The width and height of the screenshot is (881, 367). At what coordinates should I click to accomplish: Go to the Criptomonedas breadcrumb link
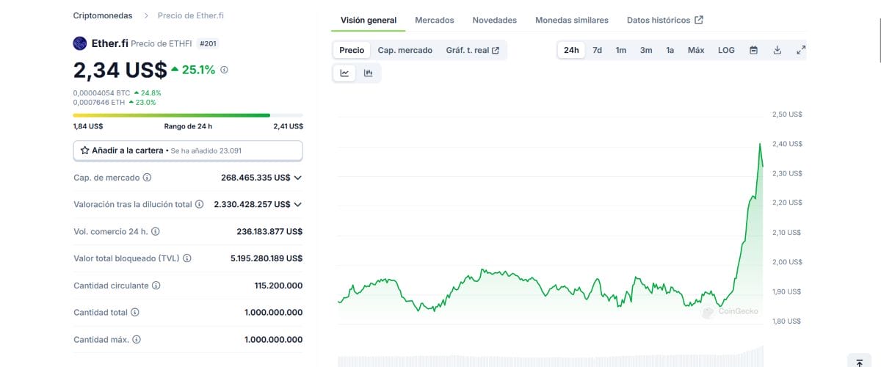tap(103, 15)
